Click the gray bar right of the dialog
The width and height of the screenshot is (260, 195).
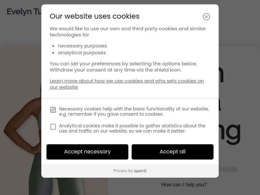click(x=228, y=169)
